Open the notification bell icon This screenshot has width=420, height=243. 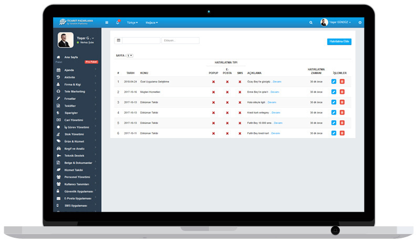click(118, 23)
